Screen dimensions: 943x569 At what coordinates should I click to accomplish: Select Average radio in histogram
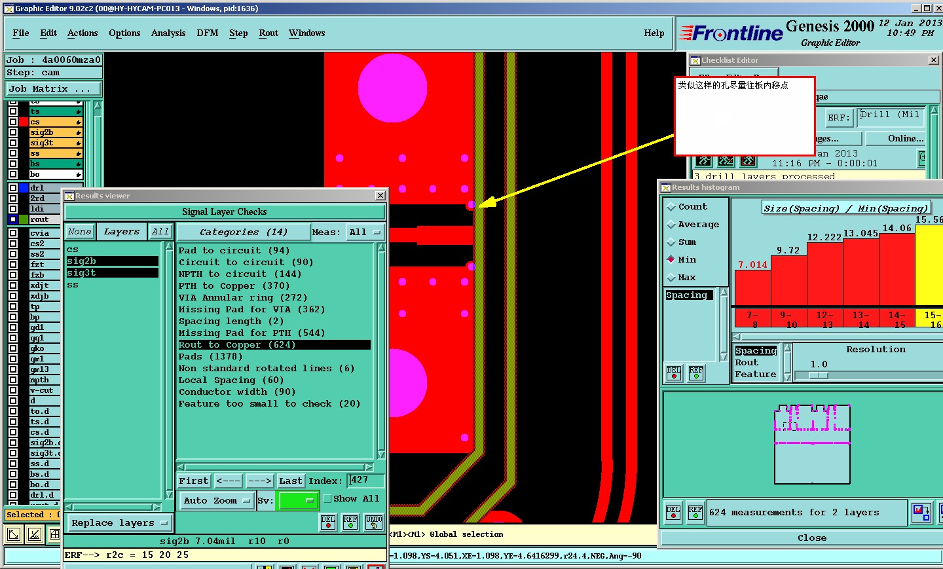(671, 225)
